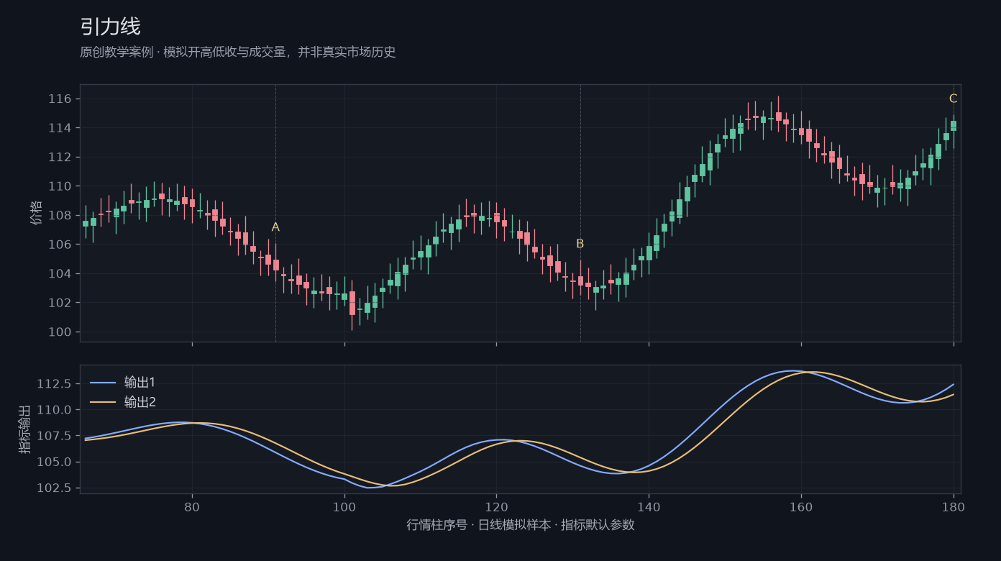Click x-axis tick label 80
1001x561 pixels.
pos(192,506)
